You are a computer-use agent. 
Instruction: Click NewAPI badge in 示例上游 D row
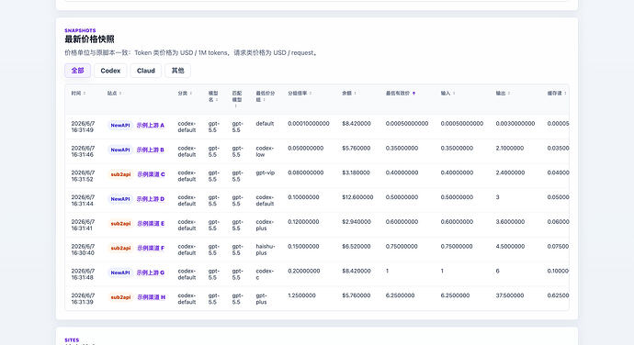(120, 199)
